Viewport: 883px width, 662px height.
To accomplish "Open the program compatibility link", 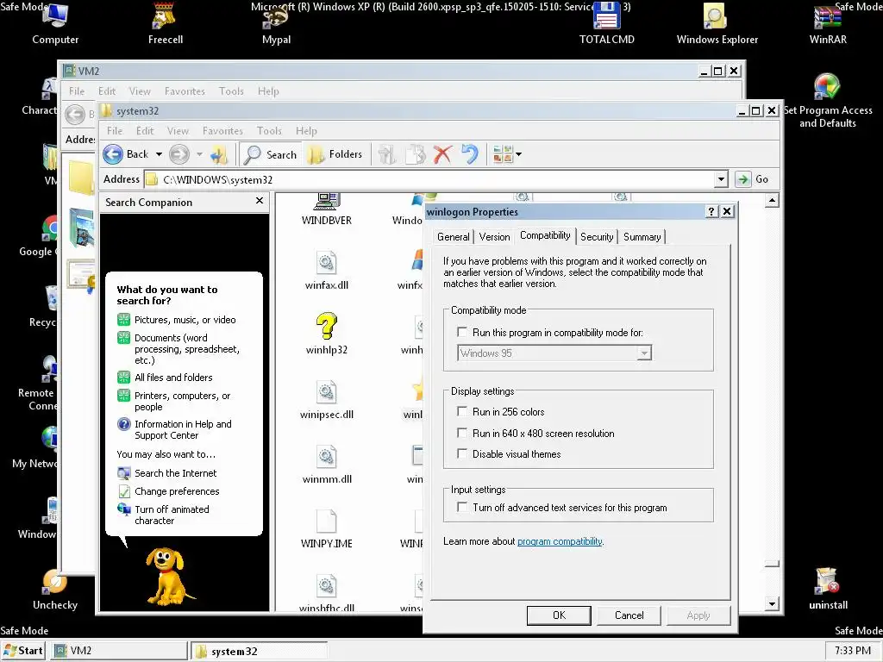I will 560,541.
